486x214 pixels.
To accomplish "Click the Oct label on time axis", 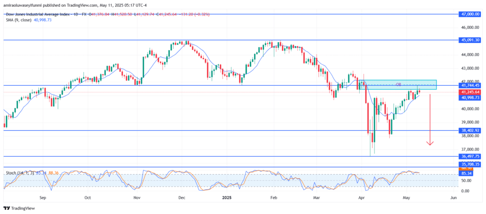I will point(88,197).
